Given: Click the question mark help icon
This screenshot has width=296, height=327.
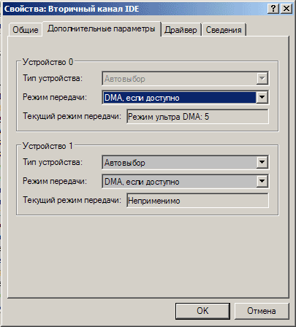Looking at the screenshot, I should 273,9.
